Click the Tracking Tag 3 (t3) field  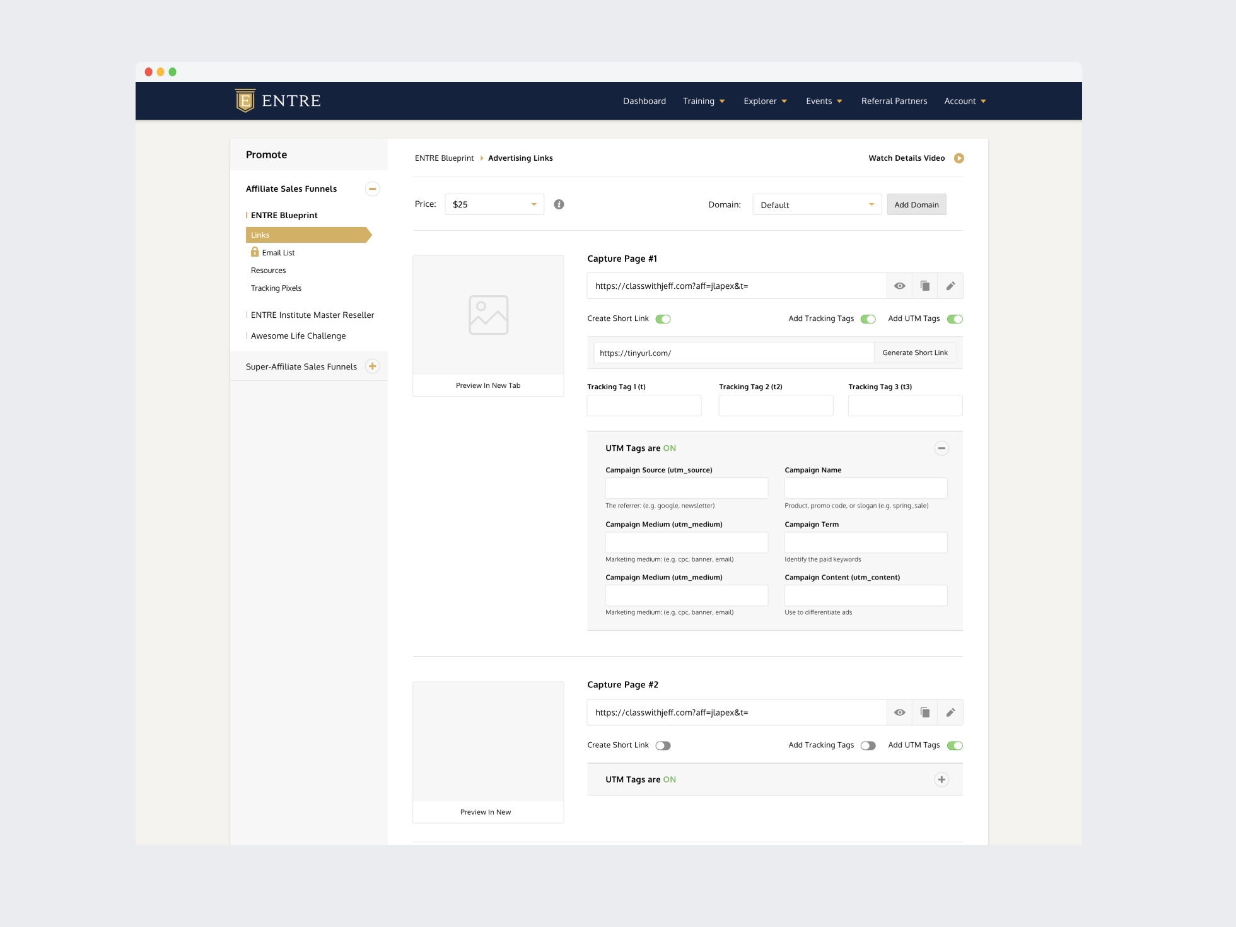pyautogui.click(x=905, y=405)
